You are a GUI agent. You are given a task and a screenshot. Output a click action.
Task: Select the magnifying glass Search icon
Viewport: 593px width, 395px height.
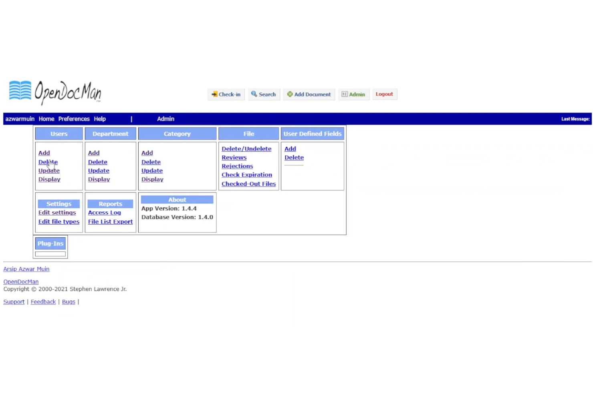pos(254,94)
